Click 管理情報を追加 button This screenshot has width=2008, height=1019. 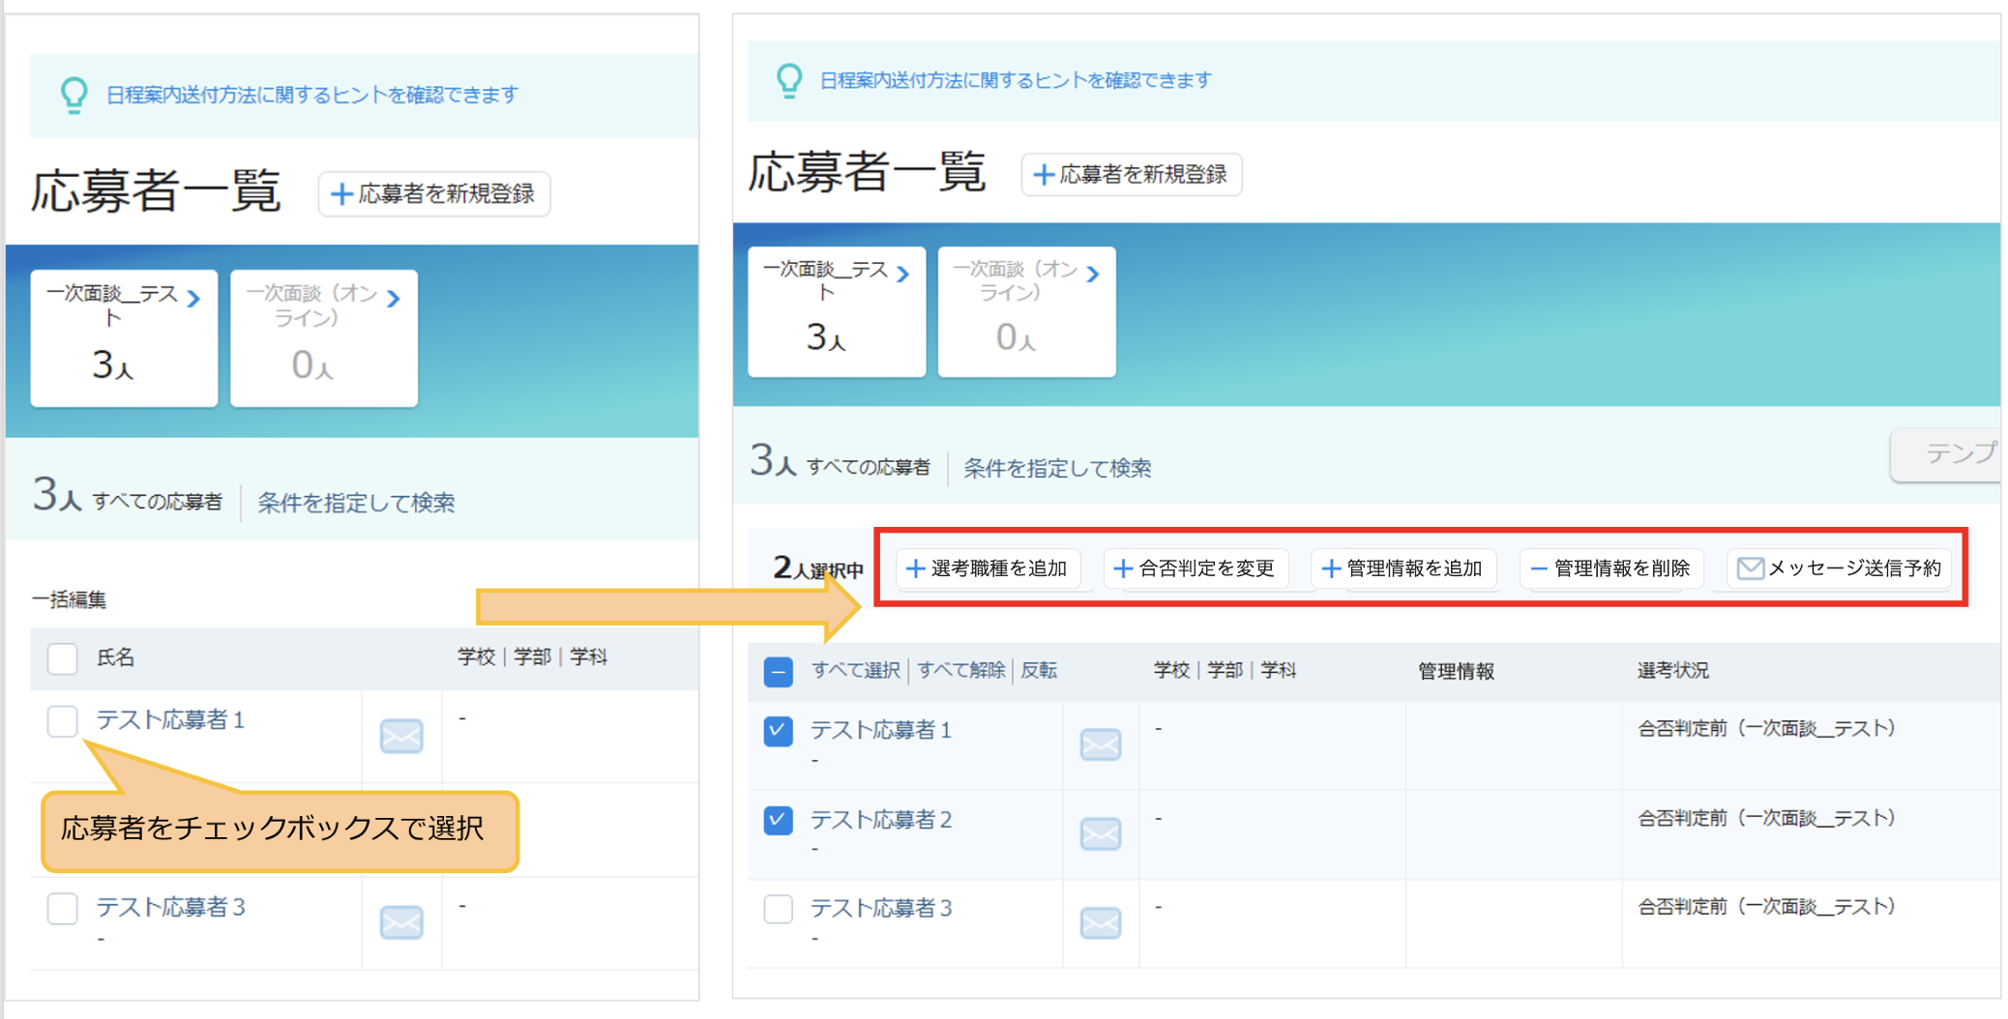click(x=1403, y=568)
